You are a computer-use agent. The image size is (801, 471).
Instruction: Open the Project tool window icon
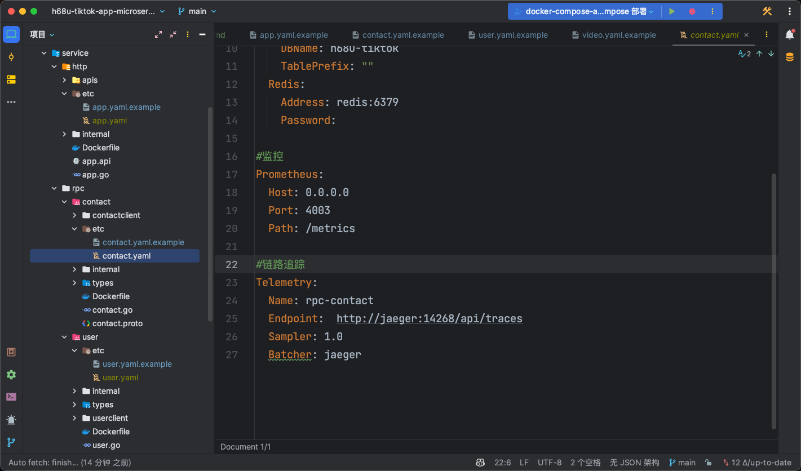tap(11, 34)
